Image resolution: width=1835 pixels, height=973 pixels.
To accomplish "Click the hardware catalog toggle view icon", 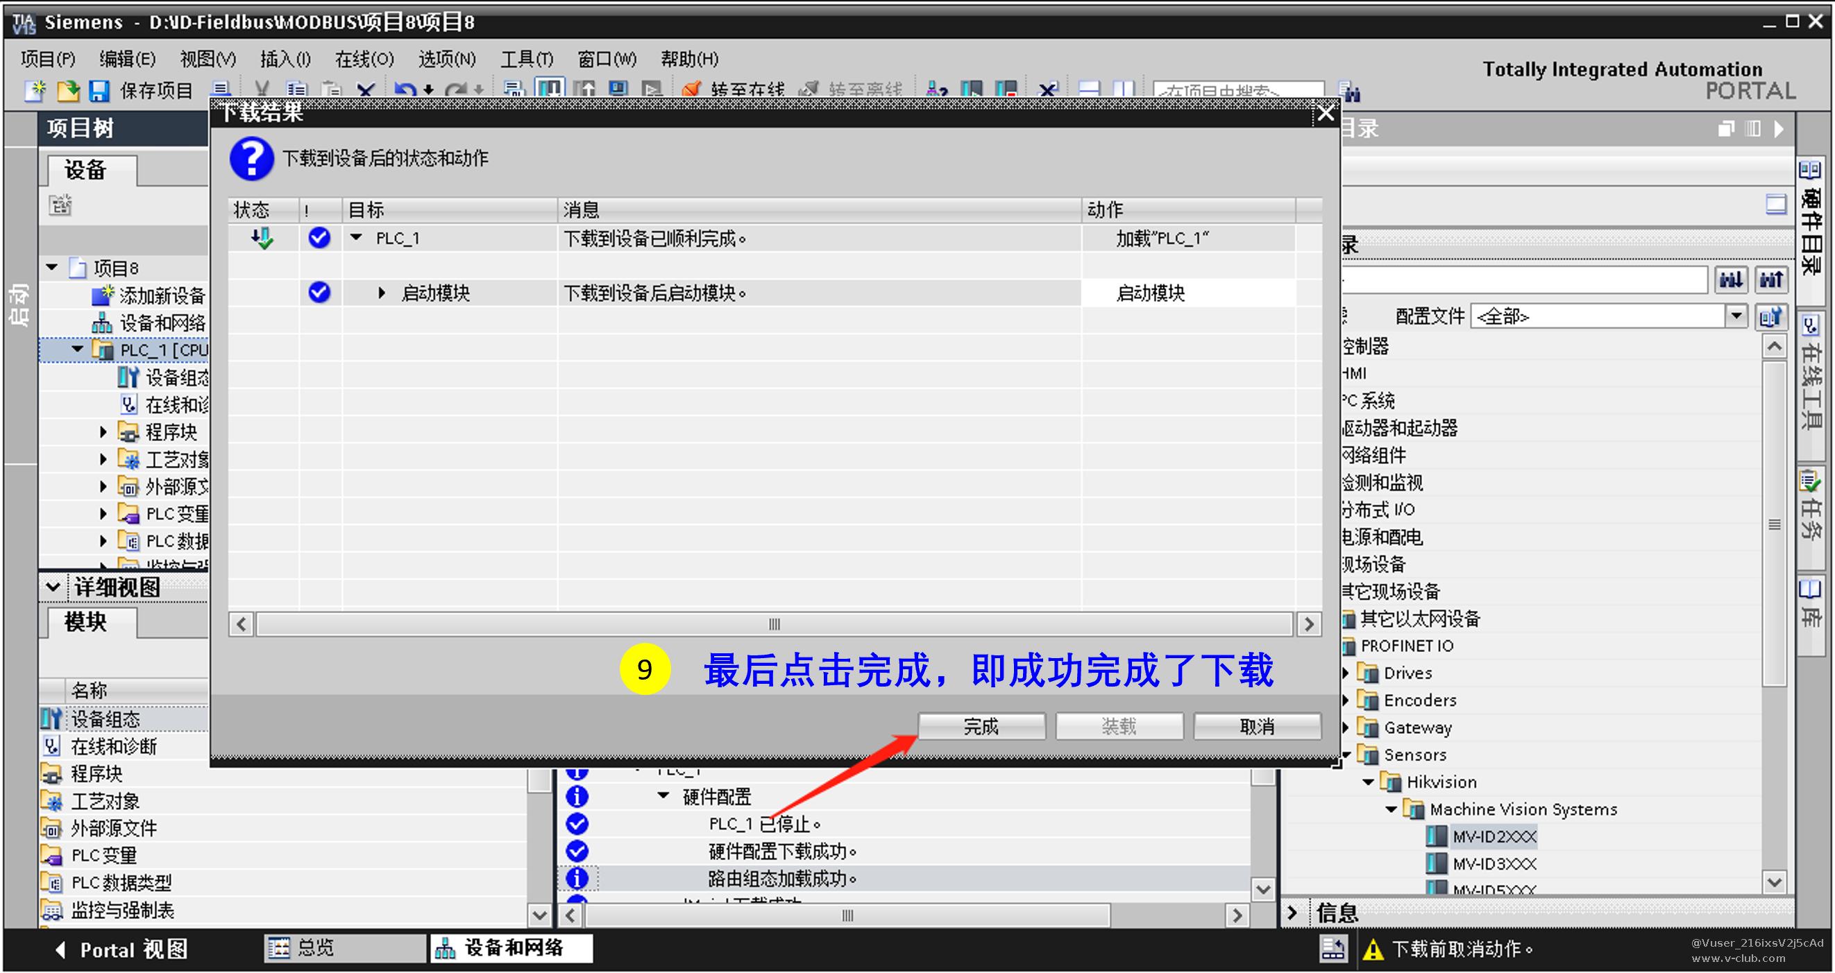I will tap(1777, 205).
